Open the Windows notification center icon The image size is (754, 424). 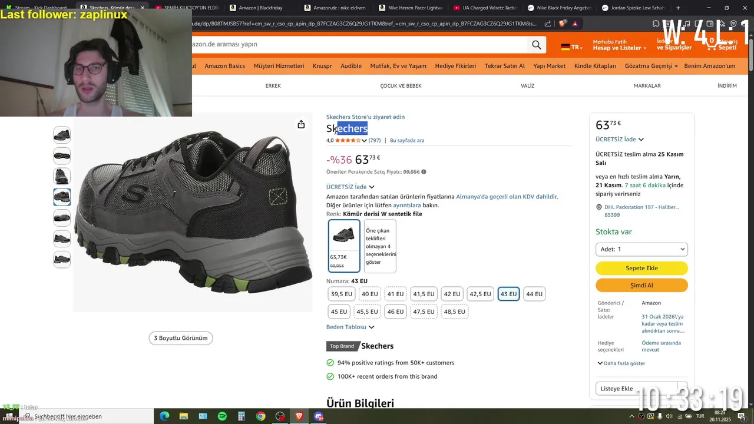(741, 416)
